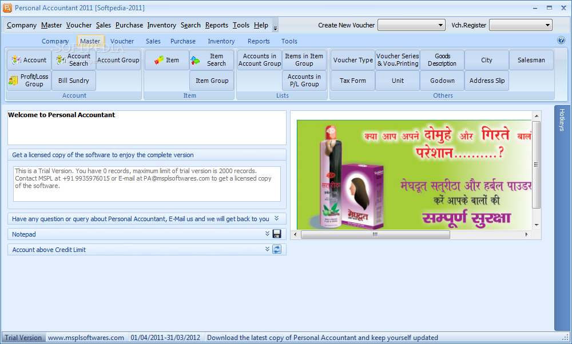572x344 pixels.
Task: Click the Meghdoot hair product advertisement
Action: 414,175
